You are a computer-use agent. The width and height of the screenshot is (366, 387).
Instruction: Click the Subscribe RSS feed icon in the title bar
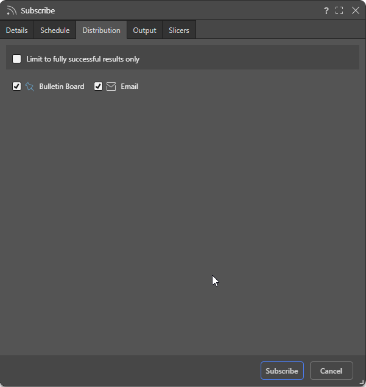coord(12,10)
